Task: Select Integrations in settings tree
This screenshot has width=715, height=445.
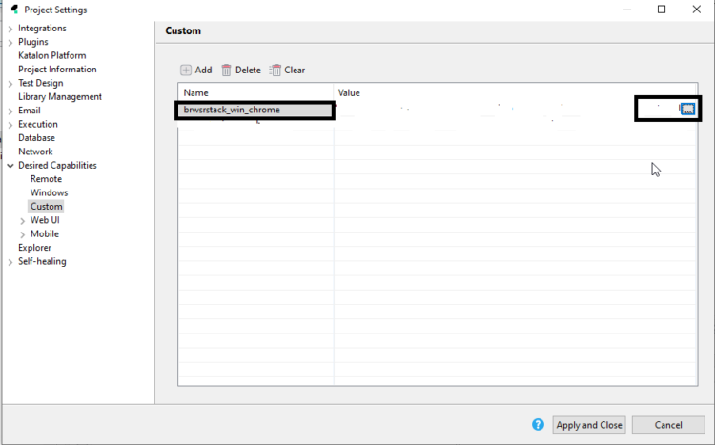Action: pyautogui.click(x=42, y=29)
